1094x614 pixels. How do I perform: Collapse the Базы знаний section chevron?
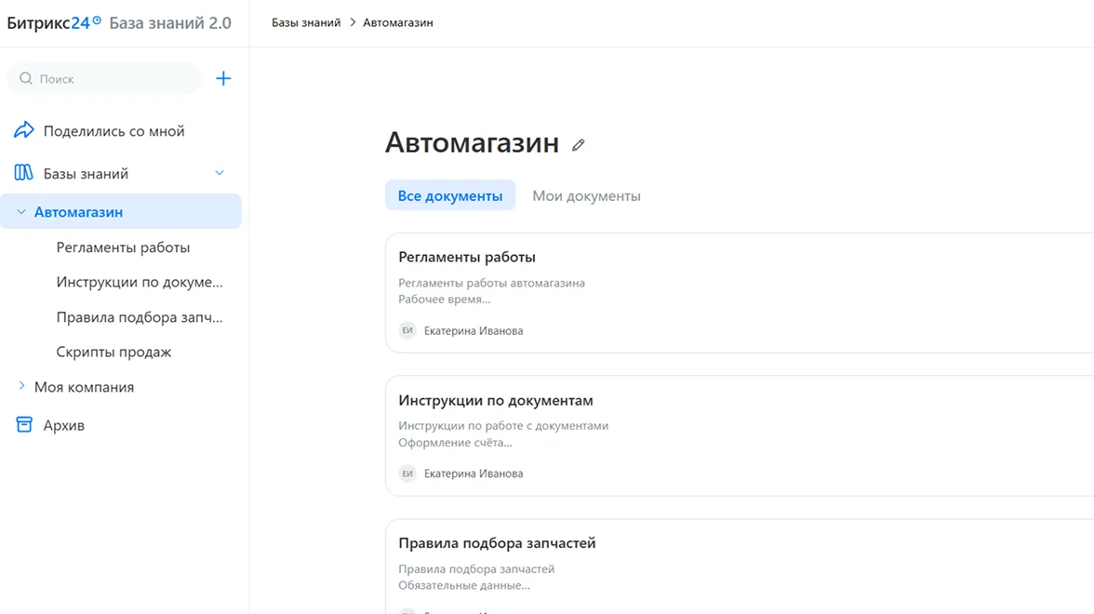(x=220, y=172)
